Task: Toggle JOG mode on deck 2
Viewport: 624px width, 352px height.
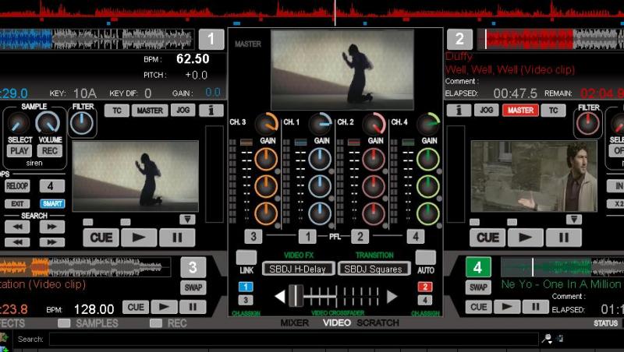Action: pos(486,110)
